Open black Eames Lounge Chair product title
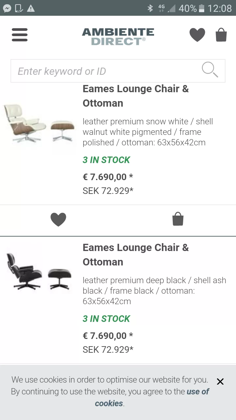This screenshot has width=236, height=420. [136, 255]
